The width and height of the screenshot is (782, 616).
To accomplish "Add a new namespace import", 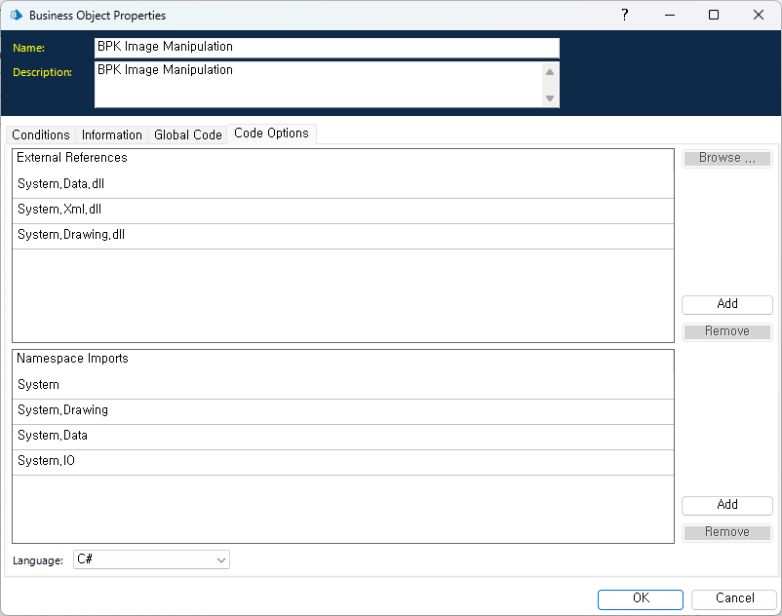I will (727, 505).
